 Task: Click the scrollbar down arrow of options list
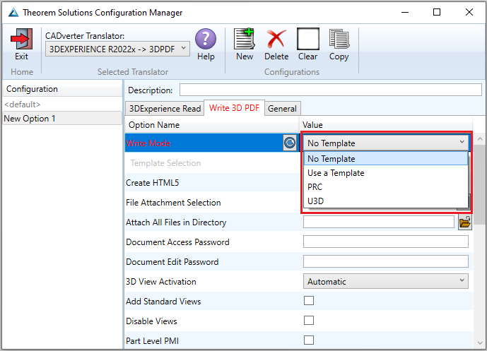tap(480, 343)
